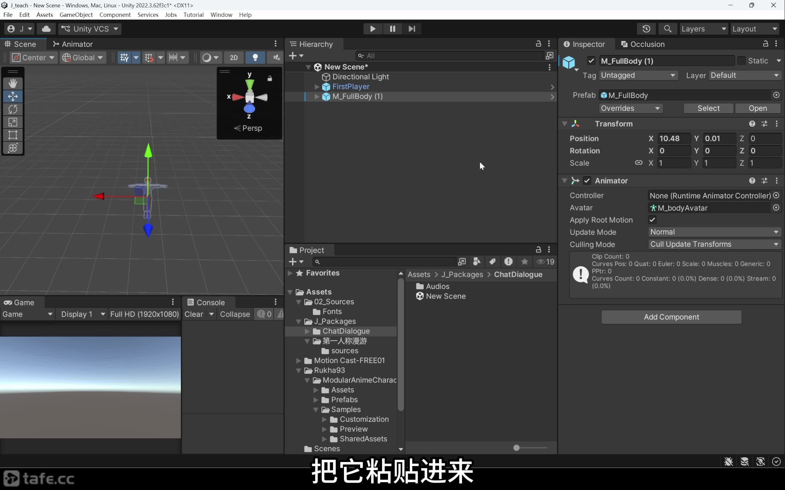
Task: Toggle scene lighting bulb icon
Action: [x=255, y=58]
